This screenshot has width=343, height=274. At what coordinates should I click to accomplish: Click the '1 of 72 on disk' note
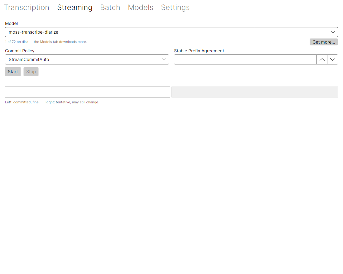[46, 42]
